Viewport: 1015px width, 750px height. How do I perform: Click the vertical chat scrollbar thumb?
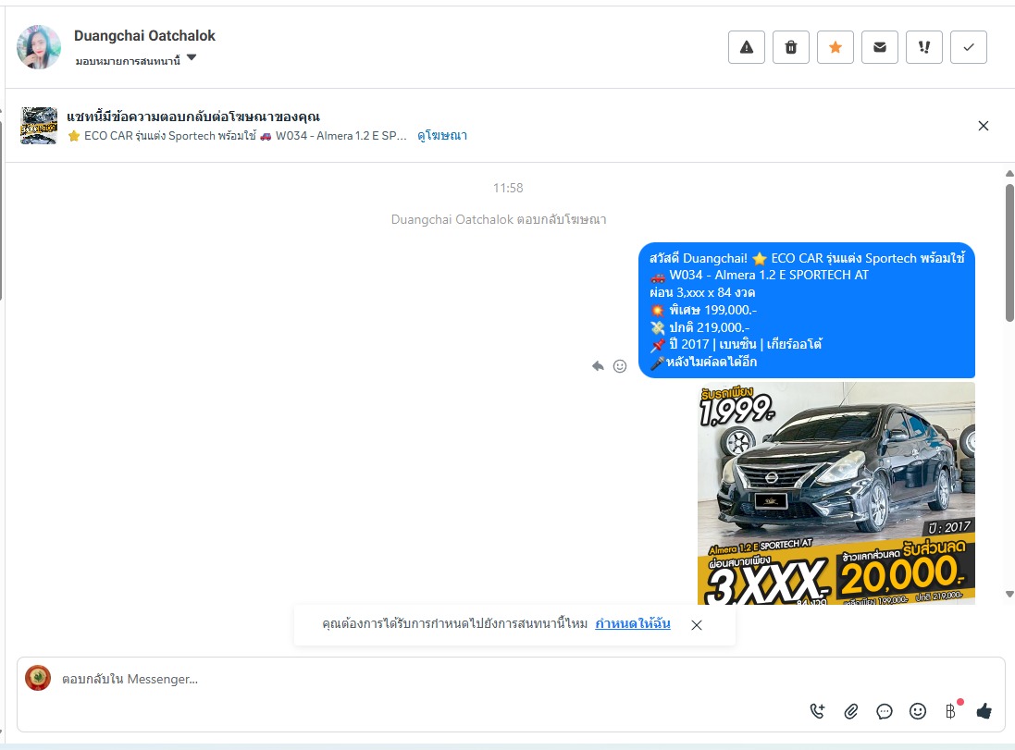[x=1009, y=252]
